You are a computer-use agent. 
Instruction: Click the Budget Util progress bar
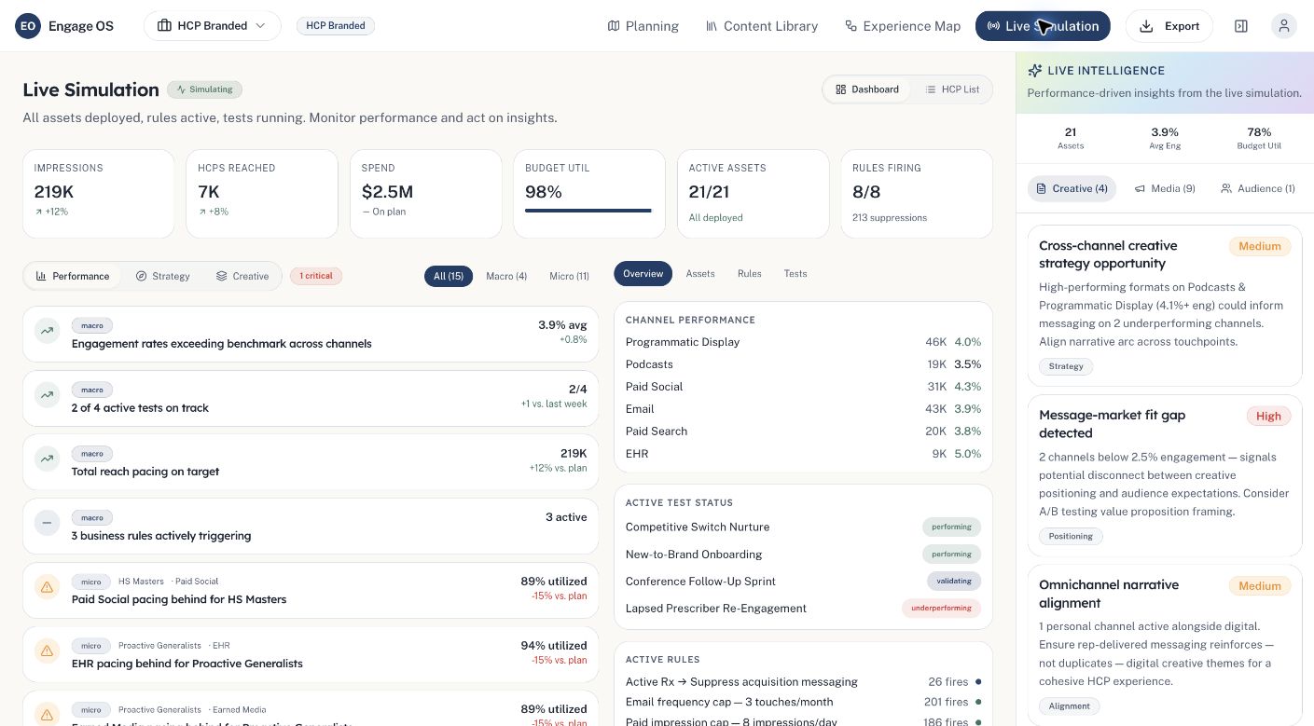click(x=588, y=211)
